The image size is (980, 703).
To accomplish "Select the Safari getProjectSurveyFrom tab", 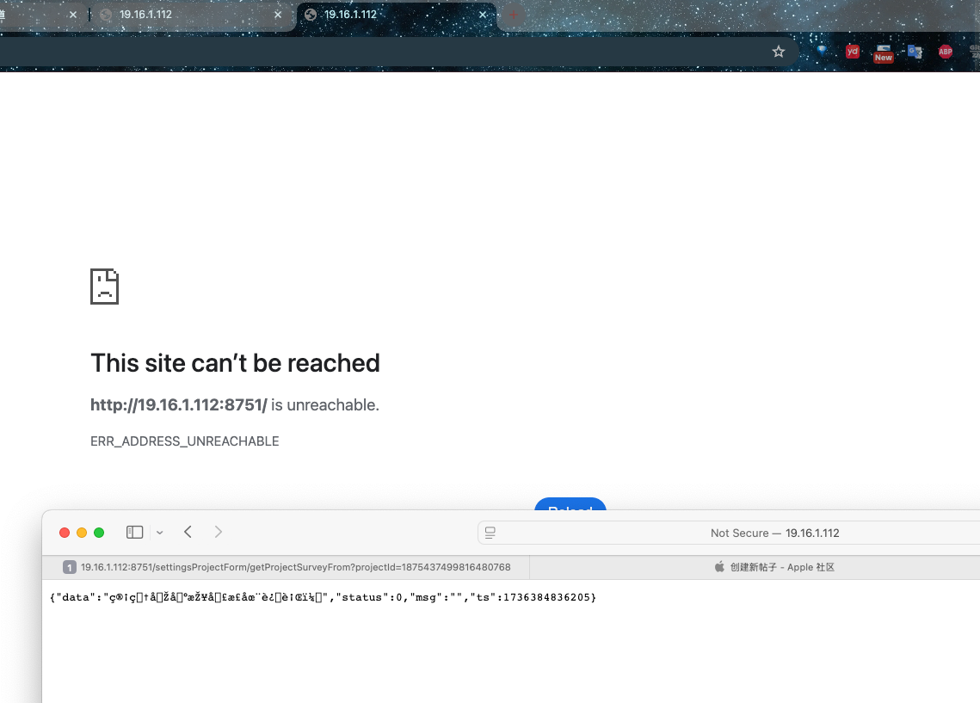I will (286, 567).
